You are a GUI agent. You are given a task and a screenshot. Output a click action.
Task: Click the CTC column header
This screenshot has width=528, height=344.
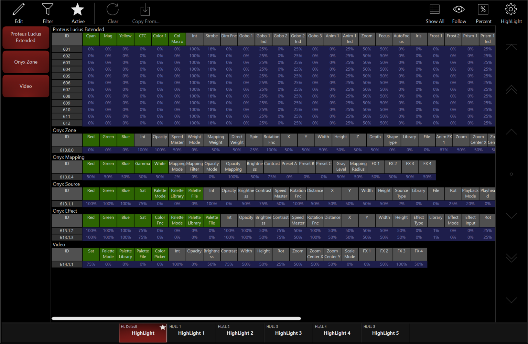tap(143, 39)
